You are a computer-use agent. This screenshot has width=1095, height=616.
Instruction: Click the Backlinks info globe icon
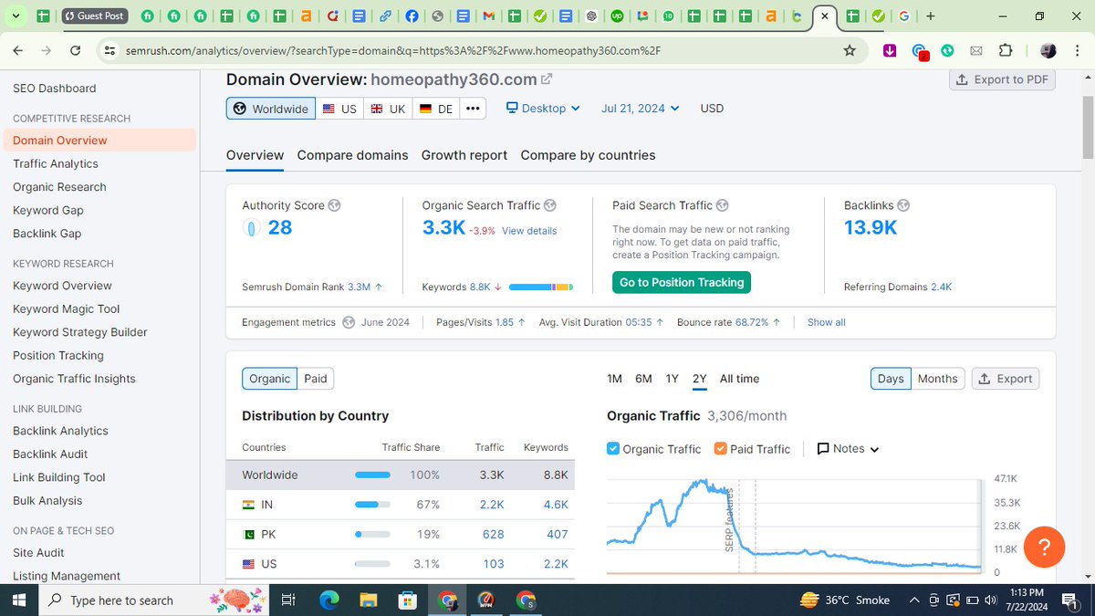coord(902,205)
